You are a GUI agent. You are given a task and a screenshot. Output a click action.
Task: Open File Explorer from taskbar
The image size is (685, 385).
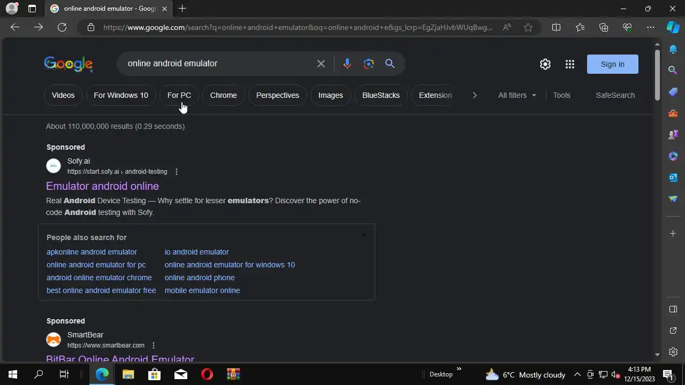[128, 374]
